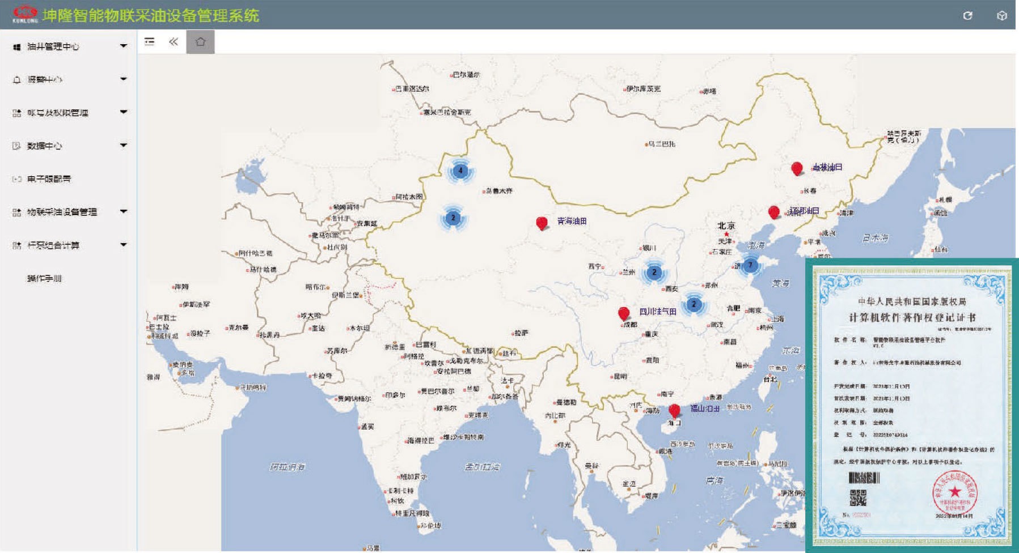Open the 操作手册 menu item

click(44, 278)
